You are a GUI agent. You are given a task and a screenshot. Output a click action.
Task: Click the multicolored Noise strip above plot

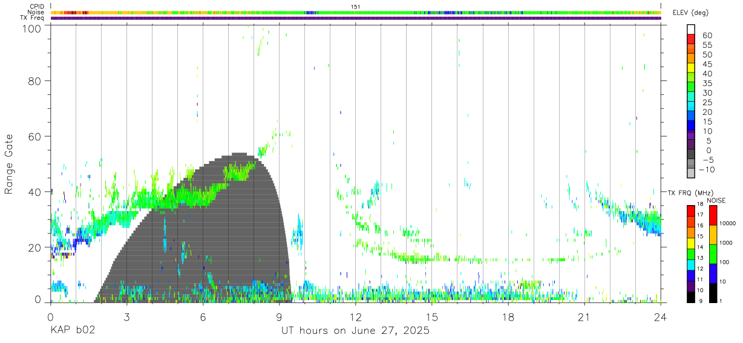tap(355, 12)
